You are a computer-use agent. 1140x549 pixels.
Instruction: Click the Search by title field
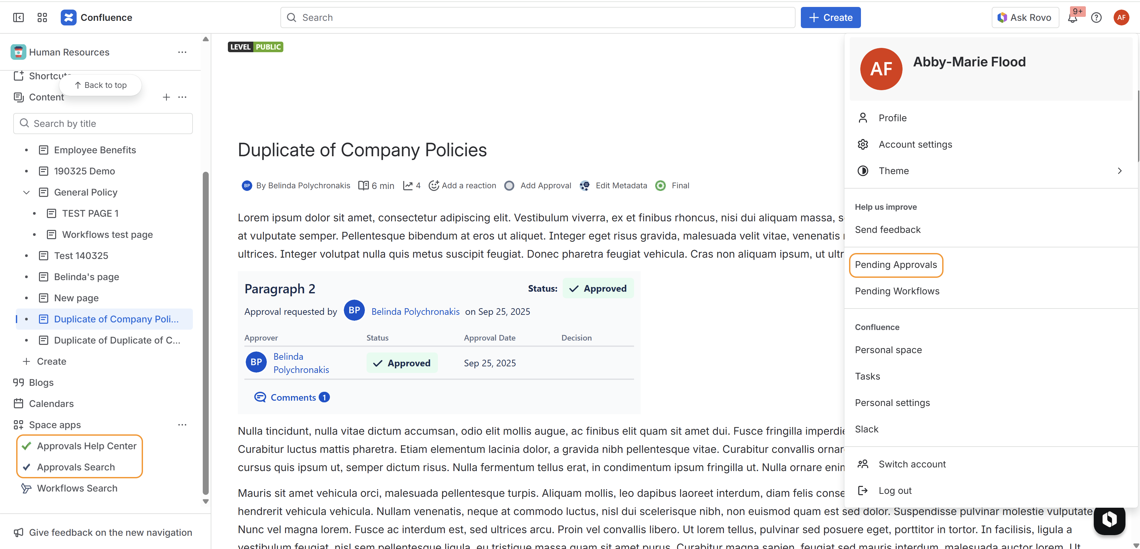click(x=103, y=124)
